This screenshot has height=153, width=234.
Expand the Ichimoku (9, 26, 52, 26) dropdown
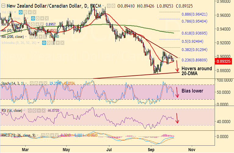[x=38, y=43]
